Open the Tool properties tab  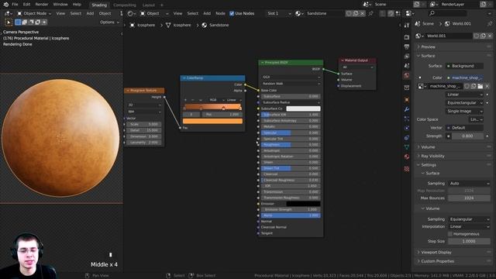tap(407, 25)
